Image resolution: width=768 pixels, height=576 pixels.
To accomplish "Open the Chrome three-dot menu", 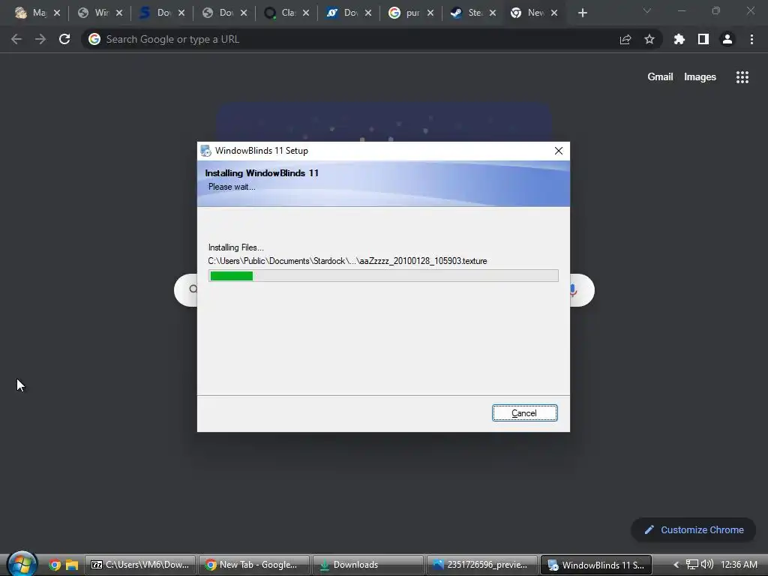I will tap(751, 39).
